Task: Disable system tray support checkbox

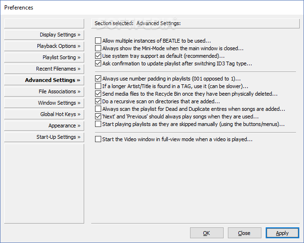Action: tap(98, 56)
